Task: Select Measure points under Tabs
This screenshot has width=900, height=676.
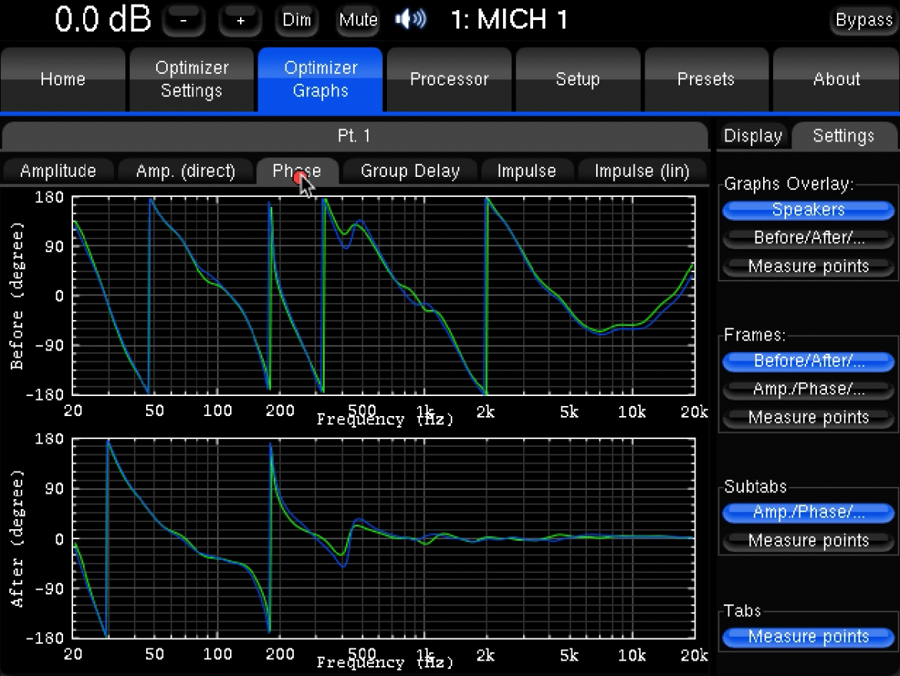Action: (x=808, y=637)
